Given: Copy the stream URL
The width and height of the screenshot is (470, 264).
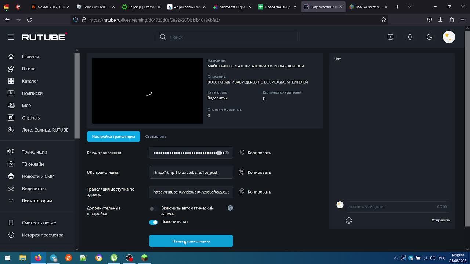Looking at the screenshot, I should click(x=255, y=172).
